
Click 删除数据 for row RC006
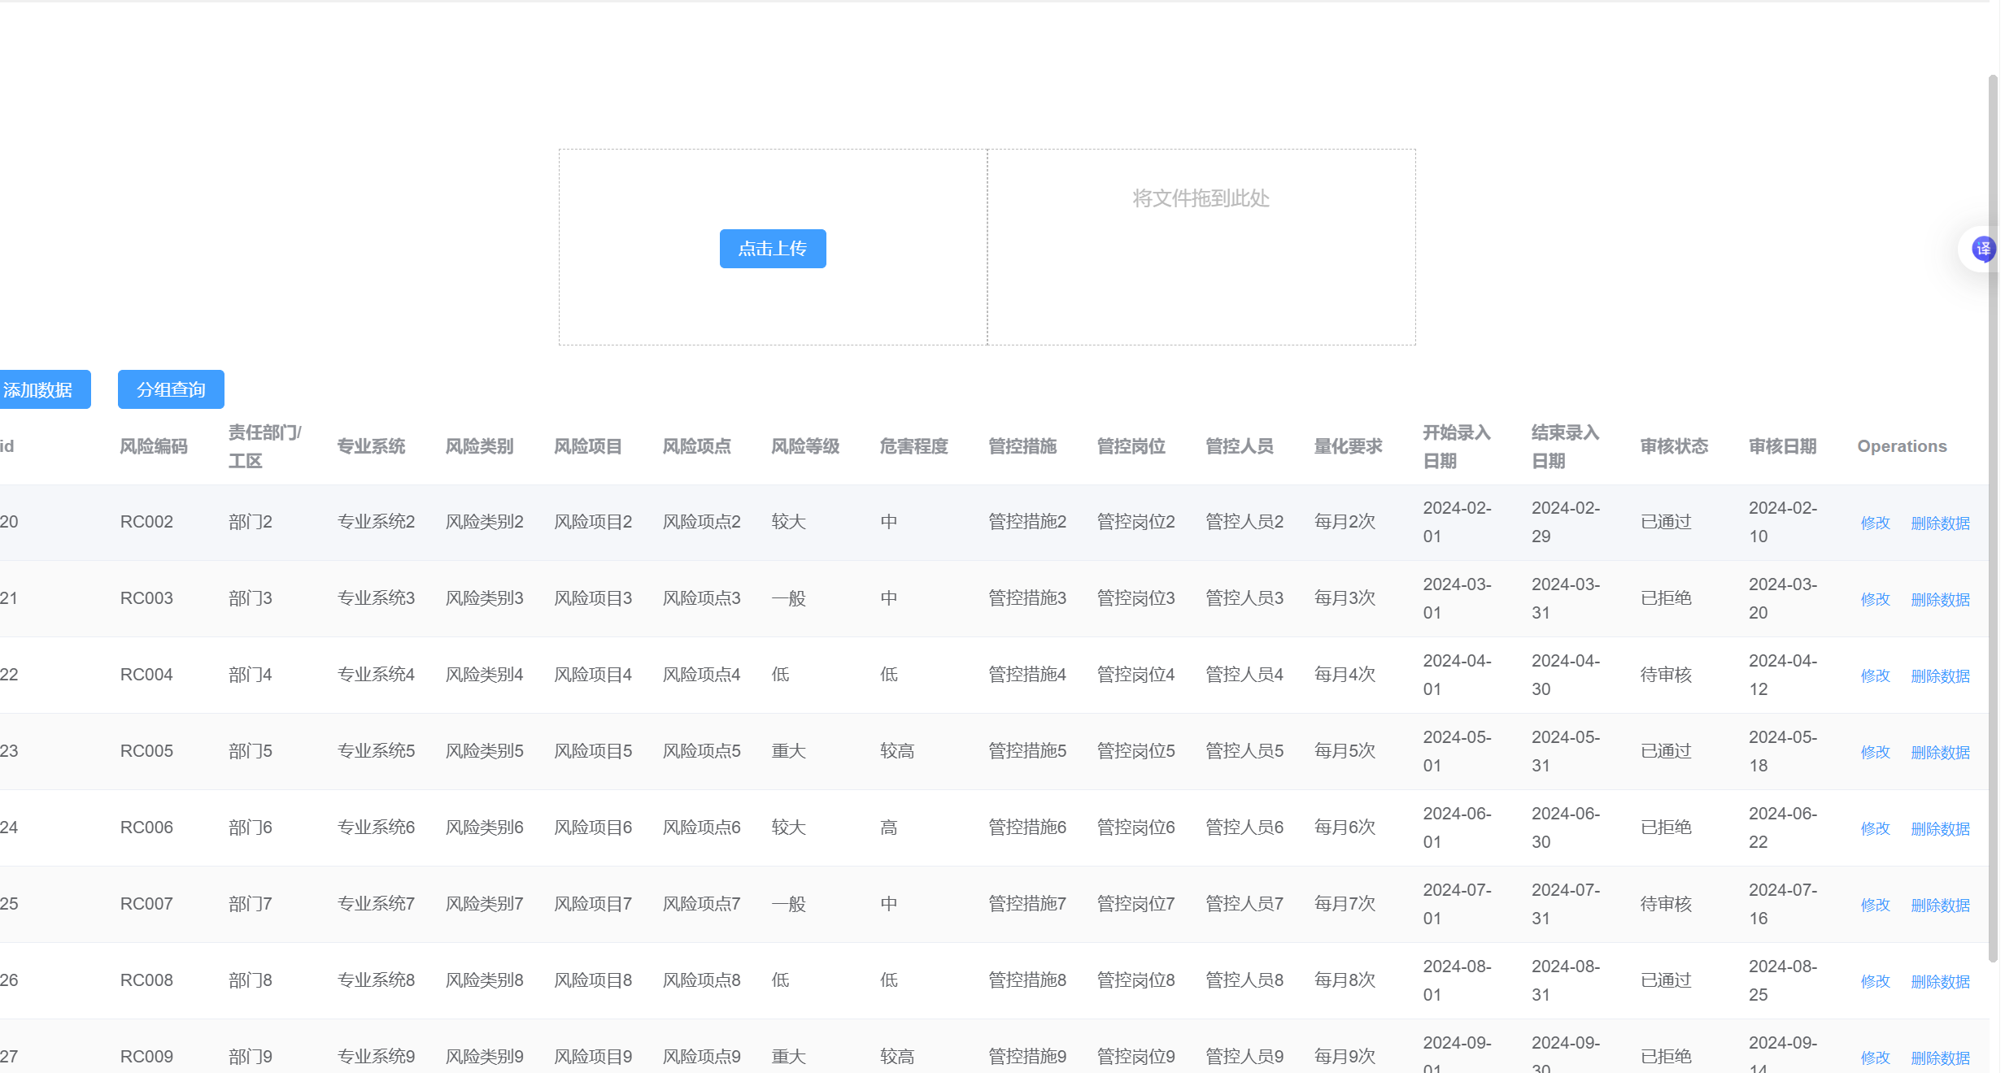pyautogui.click(x=1940, y=828)
